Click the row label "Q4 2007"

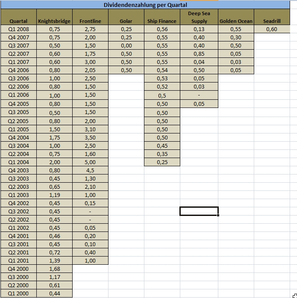click(19, 37)
